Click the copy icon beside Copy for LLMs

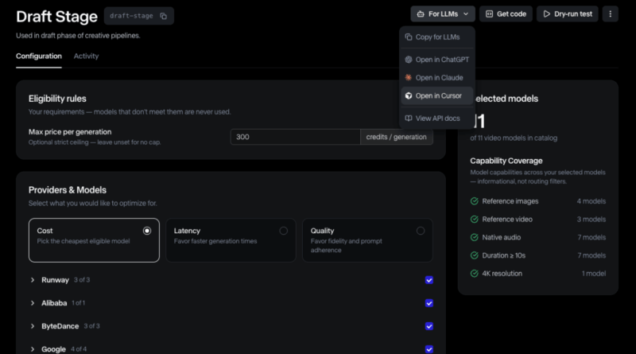pyautogui.click(x=409, y=37)
